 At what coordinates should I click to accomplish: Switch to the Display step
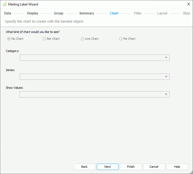(x=32, y=13)
